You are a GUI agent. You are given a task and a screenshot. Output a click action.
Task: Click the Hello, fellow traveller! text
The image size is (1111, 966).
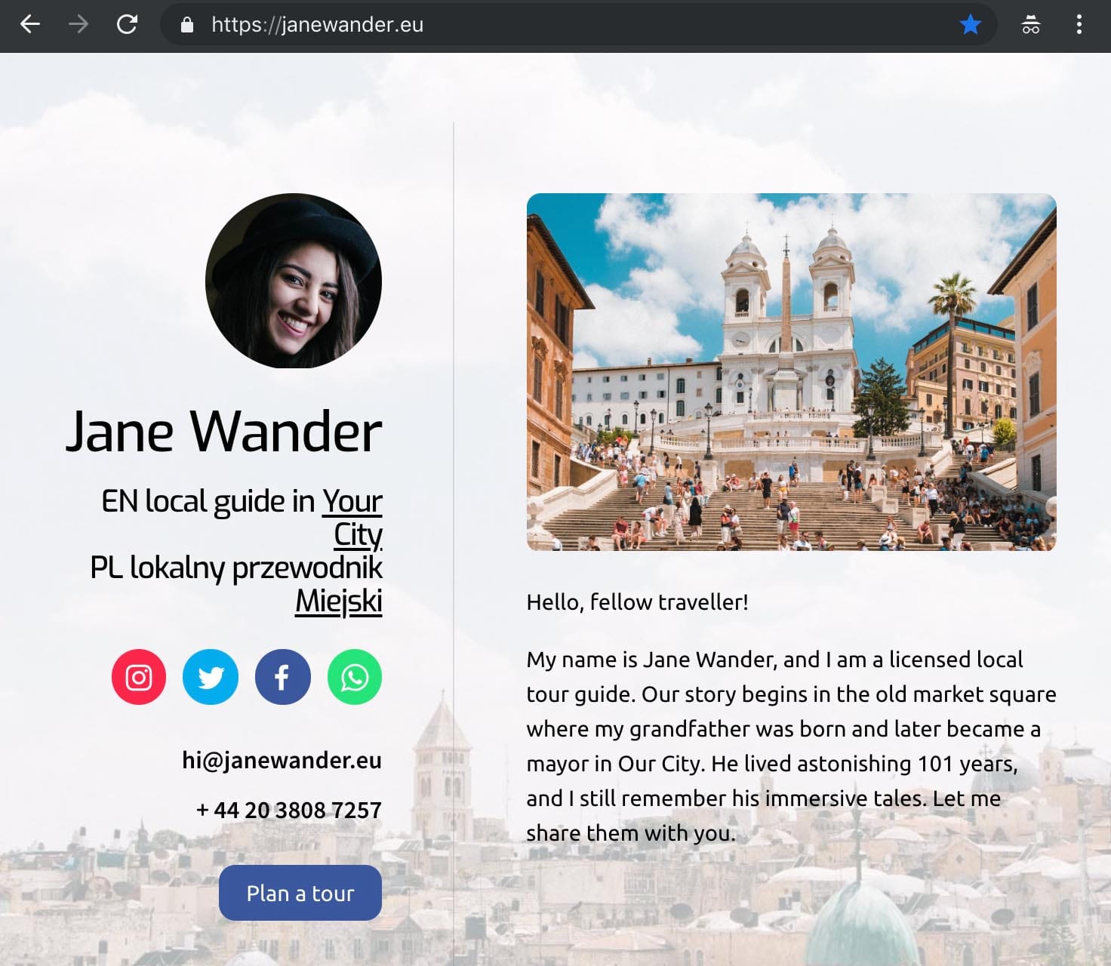(x=637, y=602)
